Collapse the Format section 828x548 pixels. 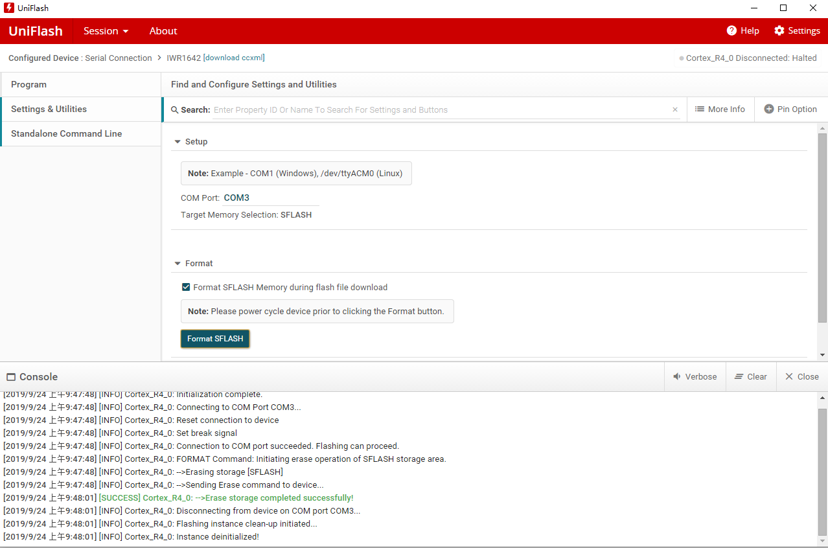(x=178, y=264)
